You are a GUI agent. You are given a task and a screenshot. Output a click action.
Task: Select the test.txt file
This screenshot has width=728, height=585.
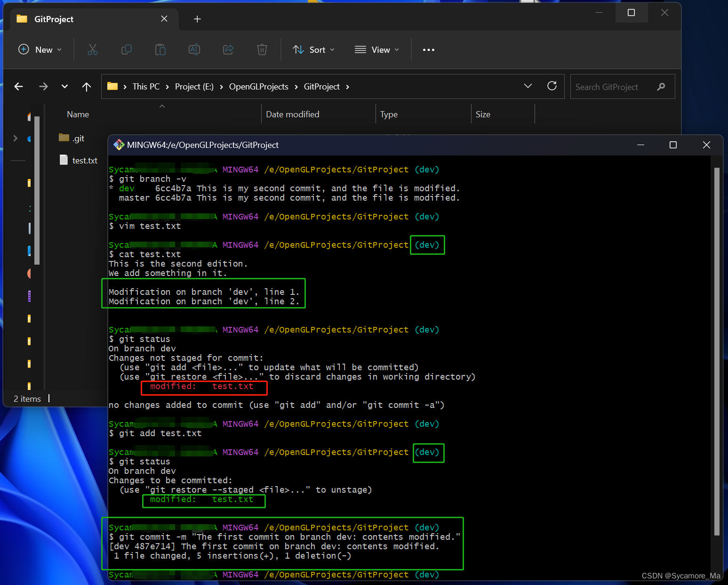(x=79, y=160)
